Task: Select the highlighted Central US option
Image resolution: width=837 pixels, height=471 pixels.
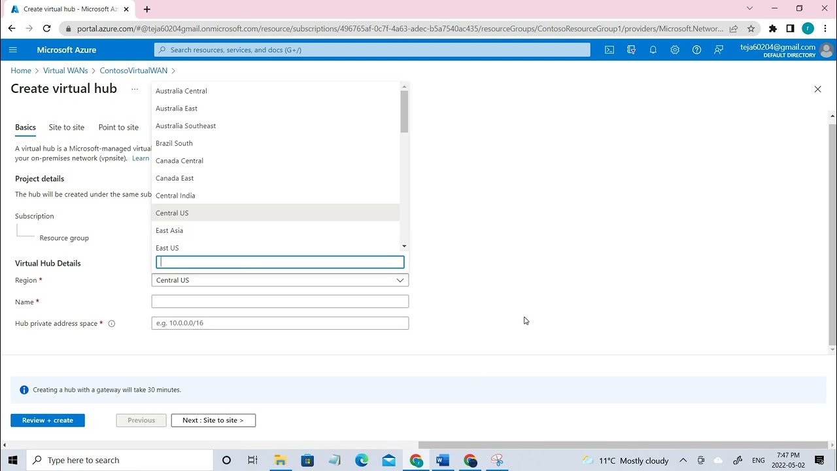Action: [x=275, y=213]
